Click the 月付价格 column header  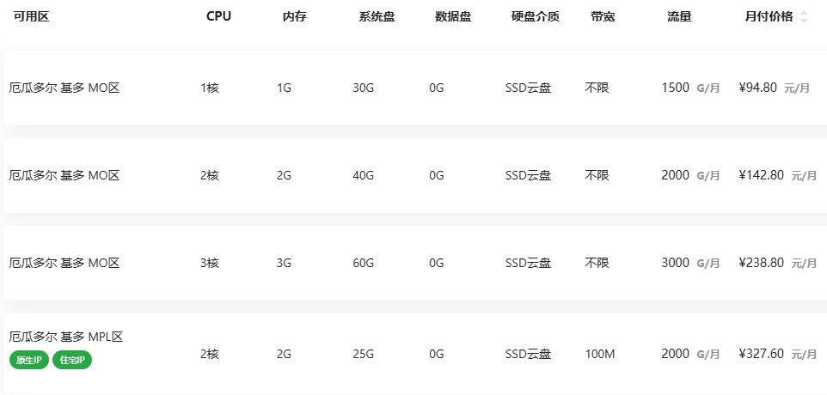(769, 16)
